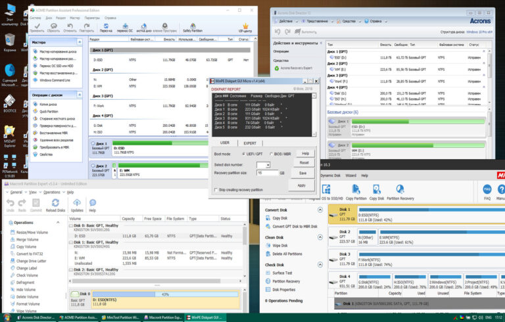This screenshot has width=505, height=322.
Task: Click Reset button in Diskpart GUI
Action: [x=304, y=163]
